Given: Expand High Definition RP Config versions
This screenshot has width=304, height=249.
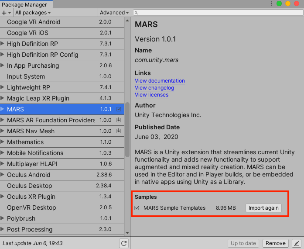Looking at the screenshot, I should coord(2,54).
